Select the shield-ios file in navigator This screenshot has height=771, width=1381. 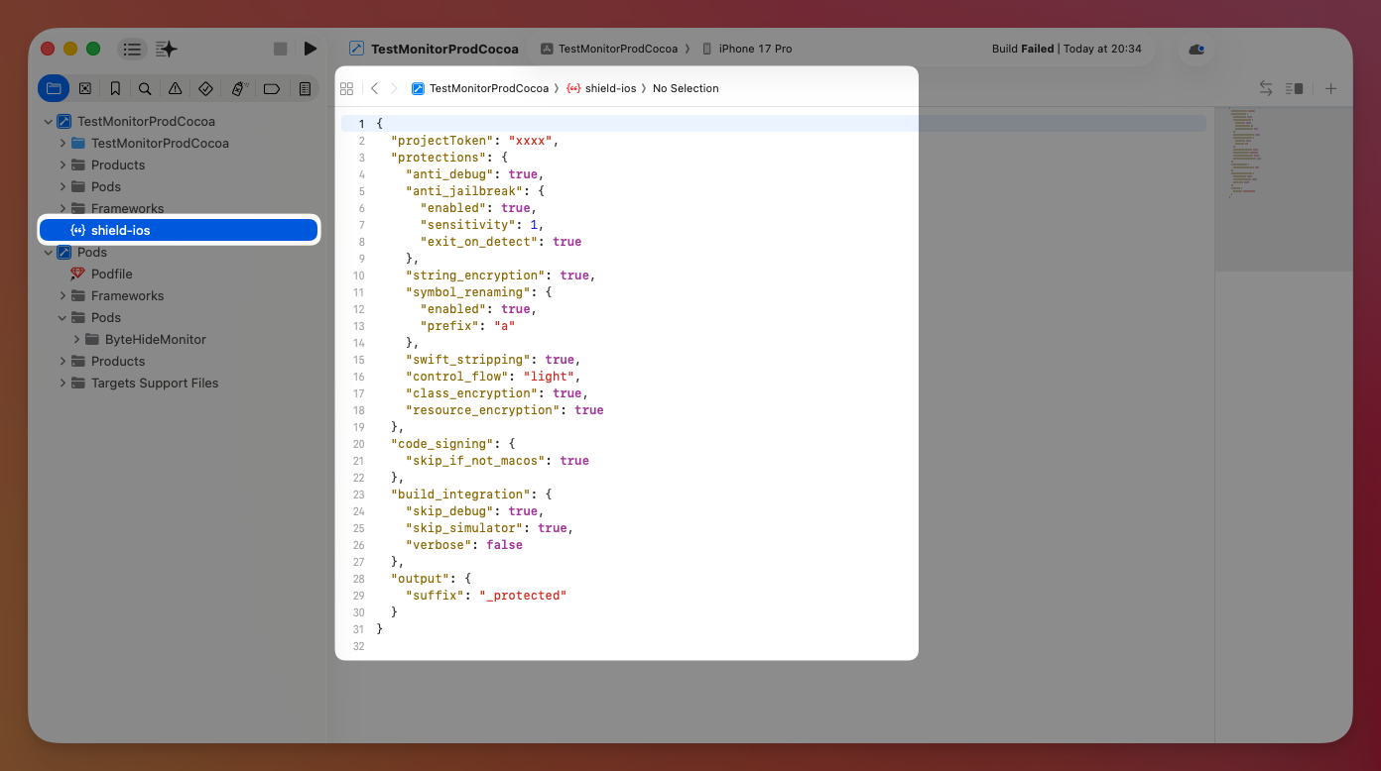pos(179,230)
